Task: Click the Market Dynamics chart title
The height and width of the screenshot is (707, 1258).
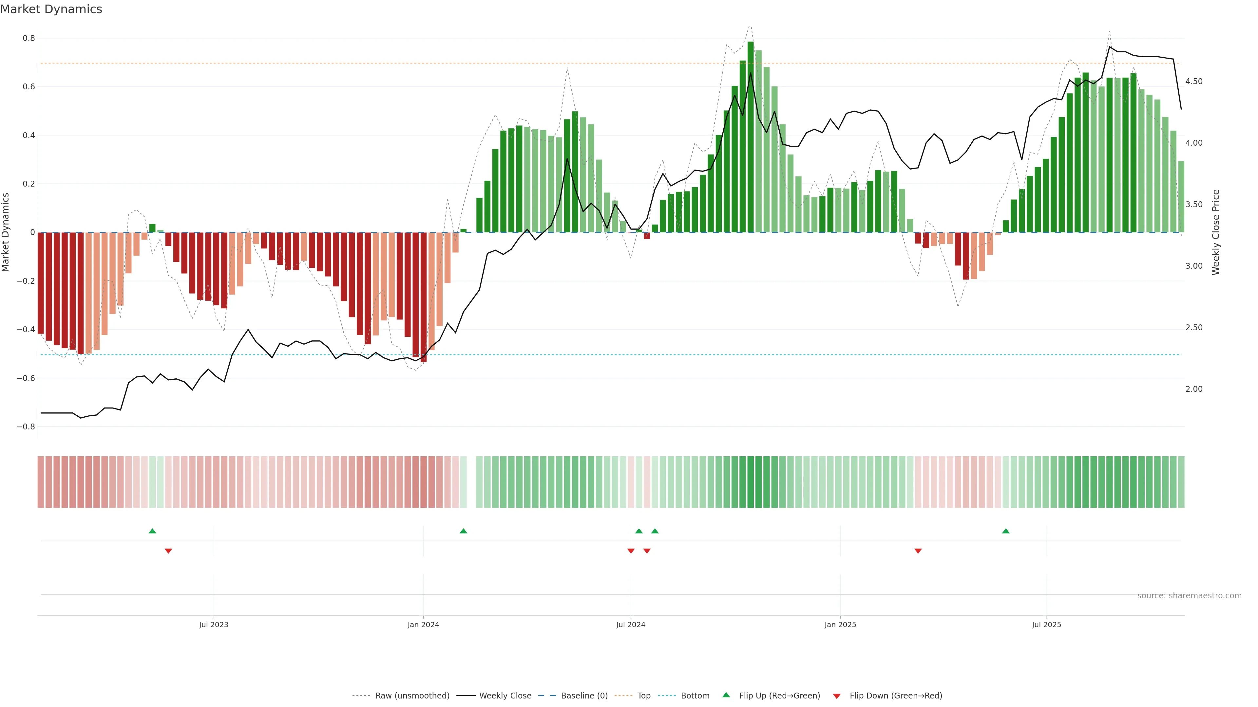Action: click(x=51, y=9)
